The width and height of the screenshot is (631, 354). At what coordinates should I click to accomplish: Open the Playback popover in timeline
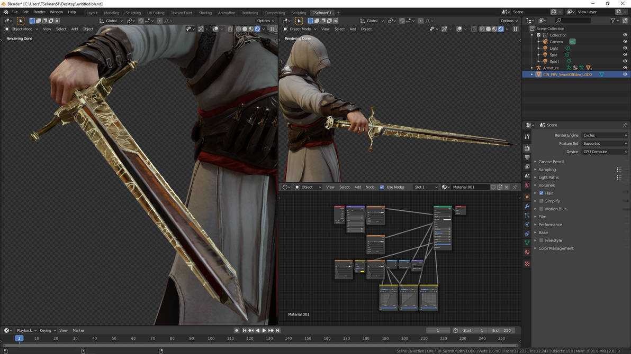(26, 330)
